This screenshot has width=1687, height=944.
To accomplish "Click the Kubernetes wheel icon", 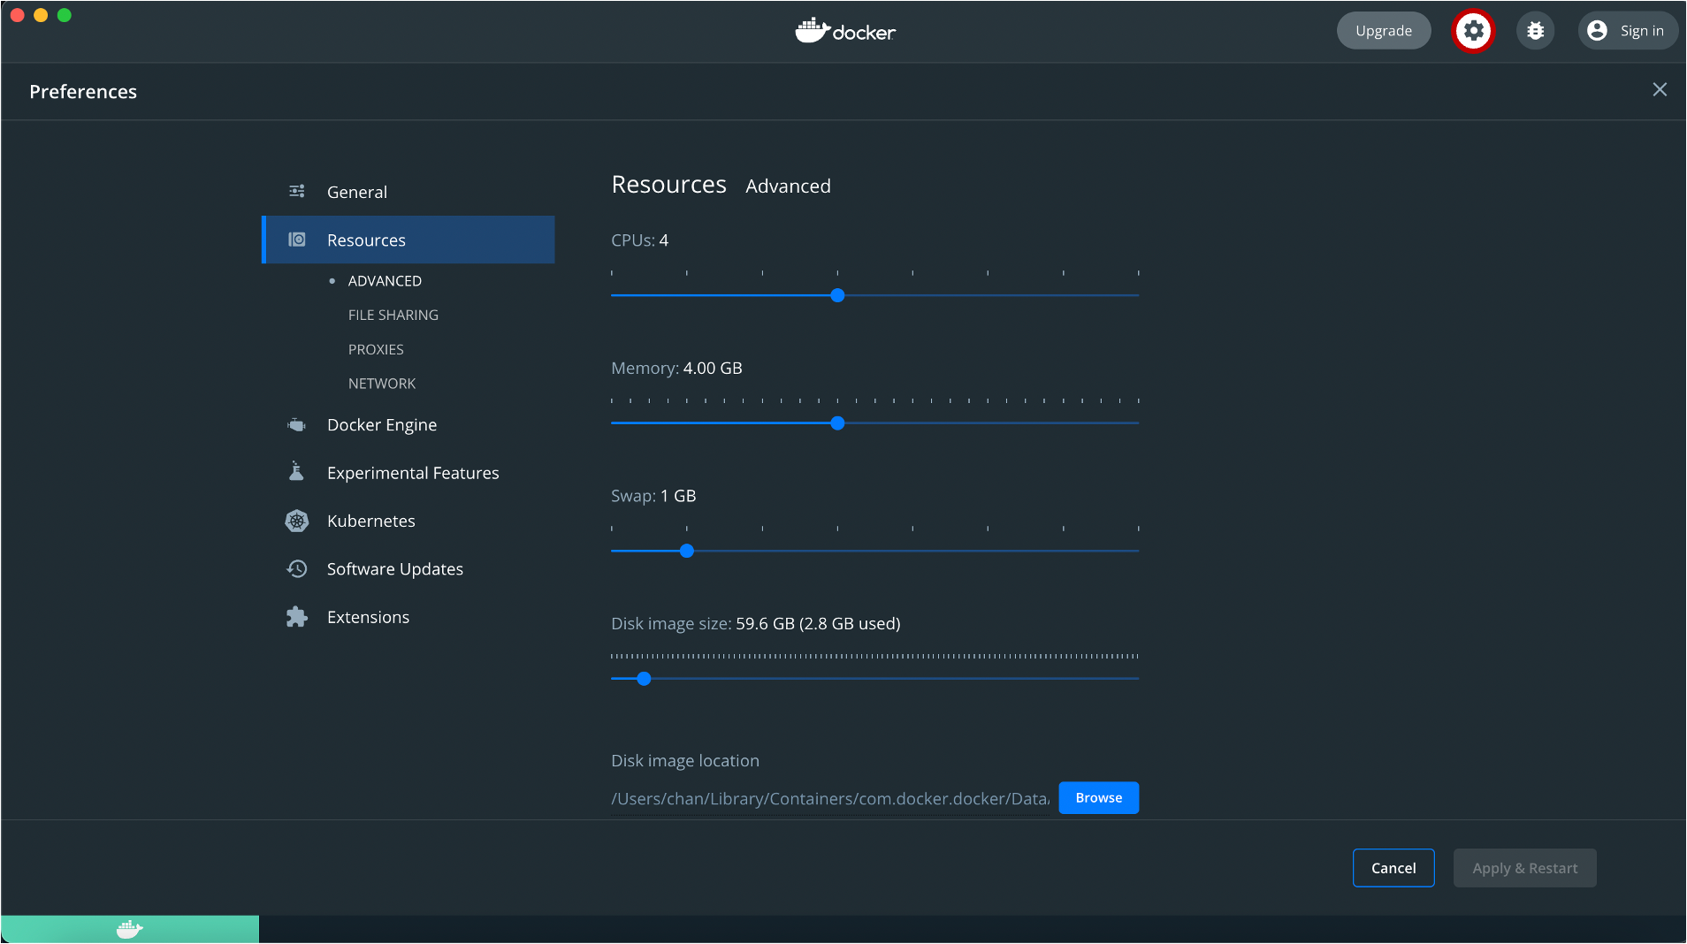I will pos(297,521).
